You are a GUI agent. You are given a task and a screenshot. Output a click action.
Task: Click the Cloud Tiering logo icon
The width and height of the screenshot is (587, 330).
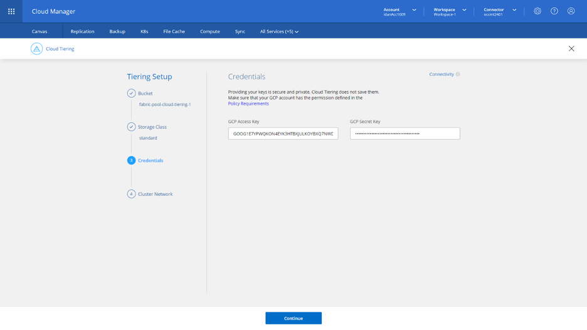coord(37,49)
